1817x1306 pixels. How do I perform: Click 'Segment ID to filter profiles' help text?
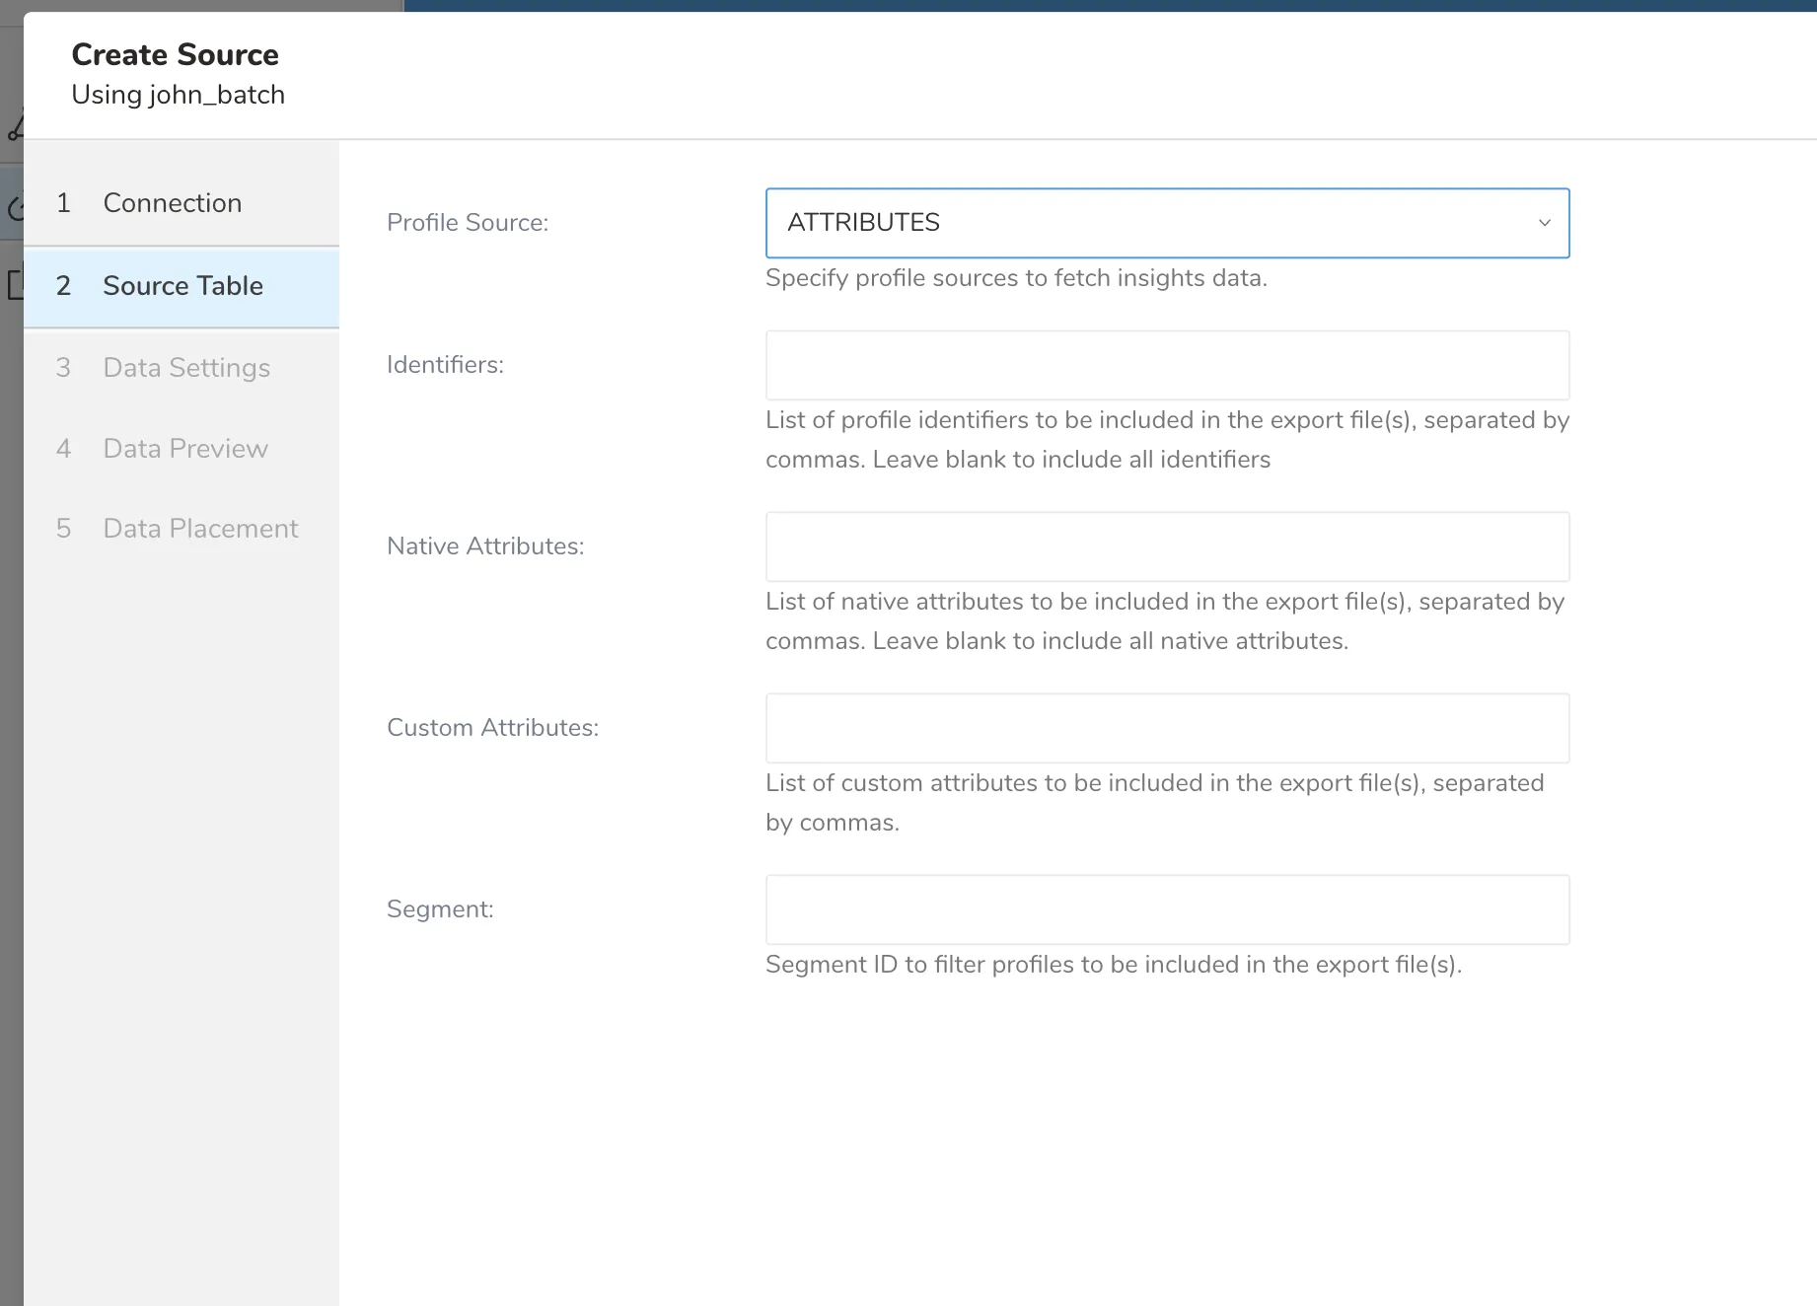pyautogui.click(x=1114, y=965)
